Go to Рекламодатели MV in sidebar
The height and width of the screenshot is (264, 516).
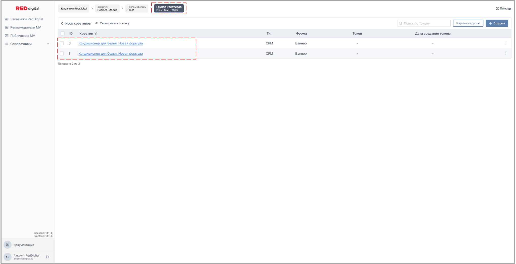pyautogui.click(x=25, y=27)
